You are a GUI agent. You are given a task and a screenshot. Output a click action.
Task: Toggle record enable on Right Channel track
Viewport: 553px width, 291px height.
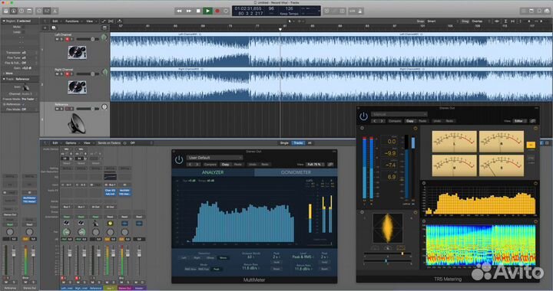[67, 74]
